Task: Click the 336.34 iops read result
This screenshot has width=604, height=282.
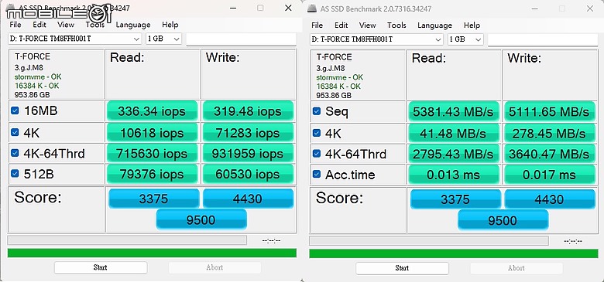Action: click(x=152, y=111)
